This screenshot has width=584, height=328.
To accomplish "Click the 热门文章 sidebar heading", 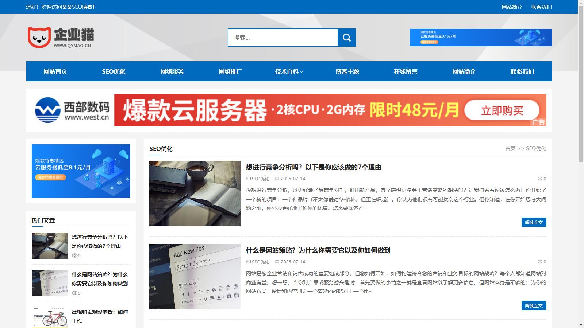I will point(43,220).
